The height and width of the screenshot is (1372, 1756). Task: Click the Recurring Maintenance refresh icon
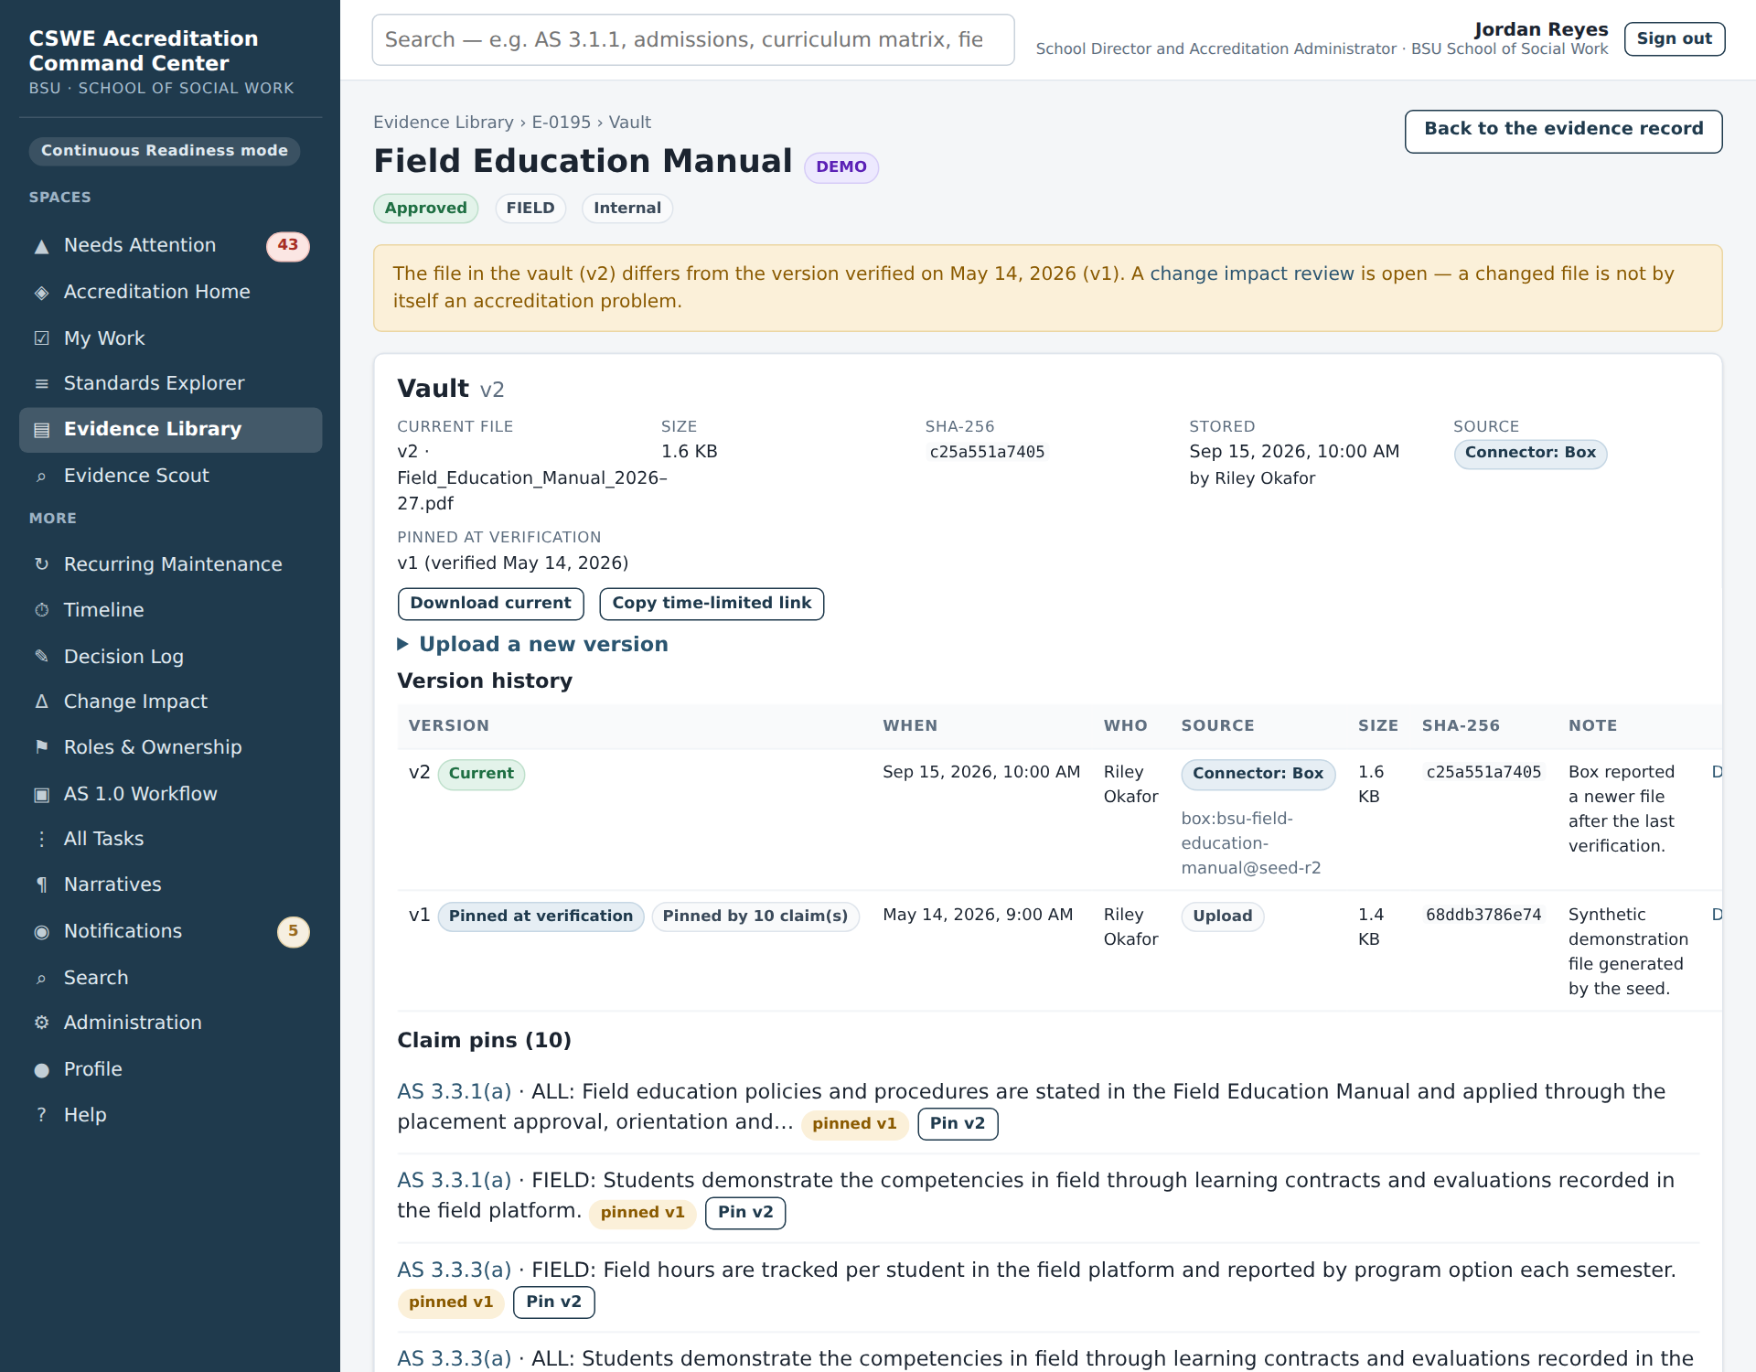coord(41,564)
